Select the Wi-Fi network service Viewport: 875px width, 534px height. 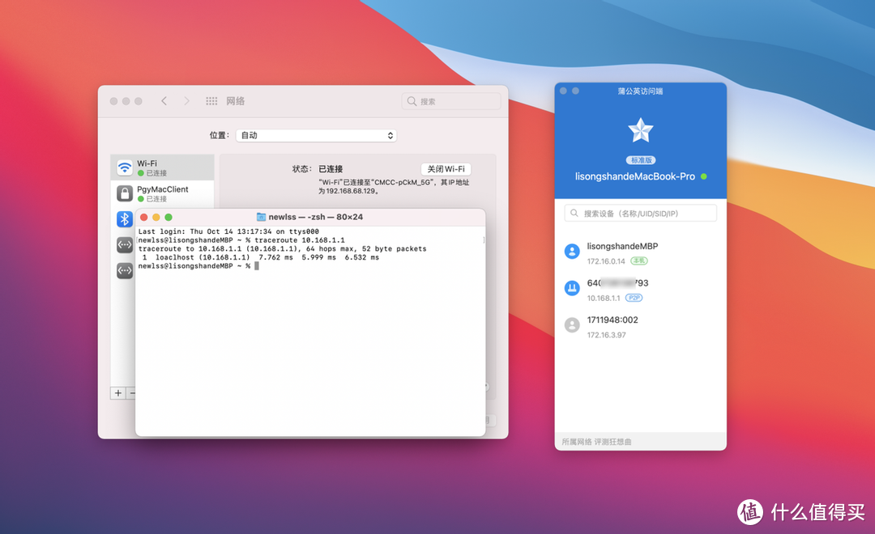tap(162, 167)
